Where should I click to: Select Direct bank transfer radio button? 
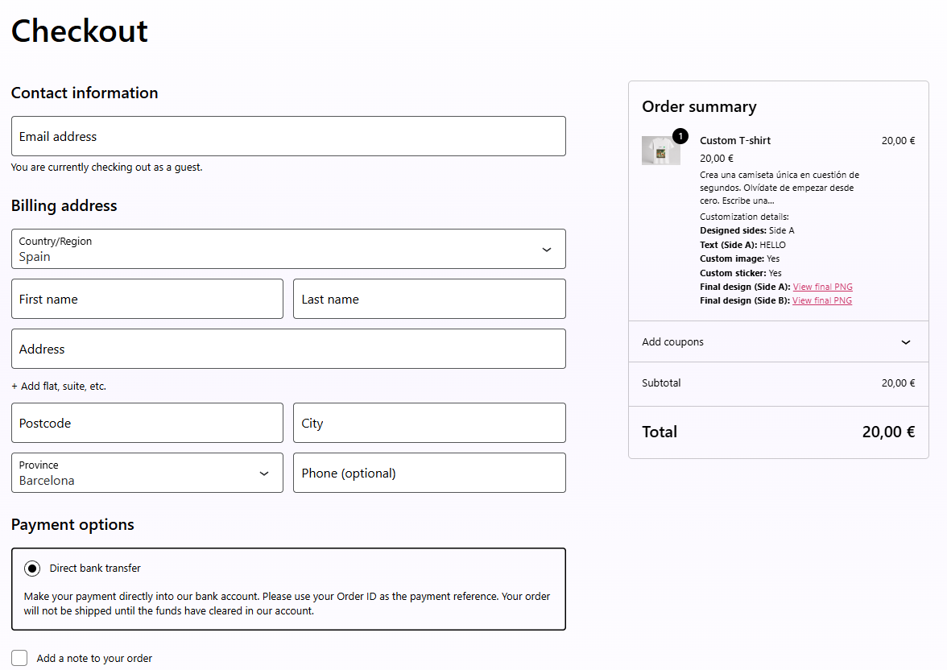[32, 569]
